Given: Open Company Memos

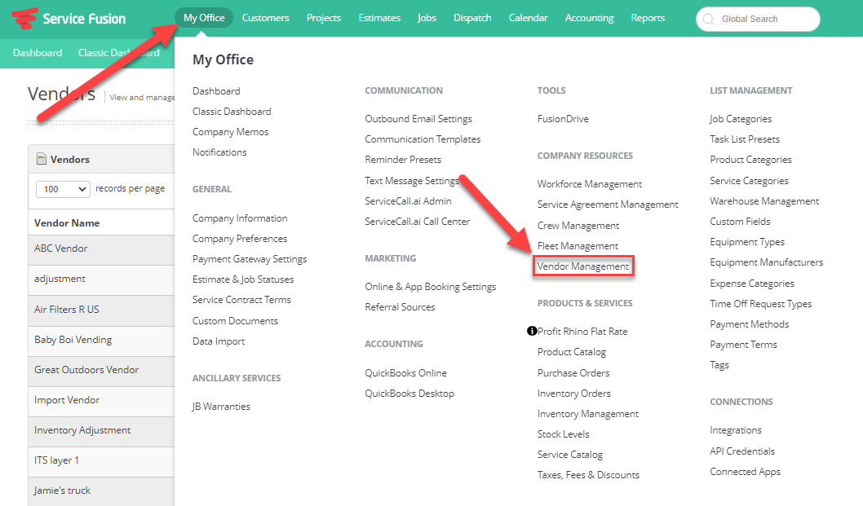Looking at the screenshot, I should pos(231,132).
